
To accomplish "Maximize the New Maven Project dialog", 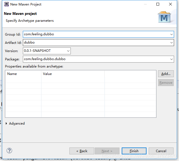I will click(x=158, y=4).
